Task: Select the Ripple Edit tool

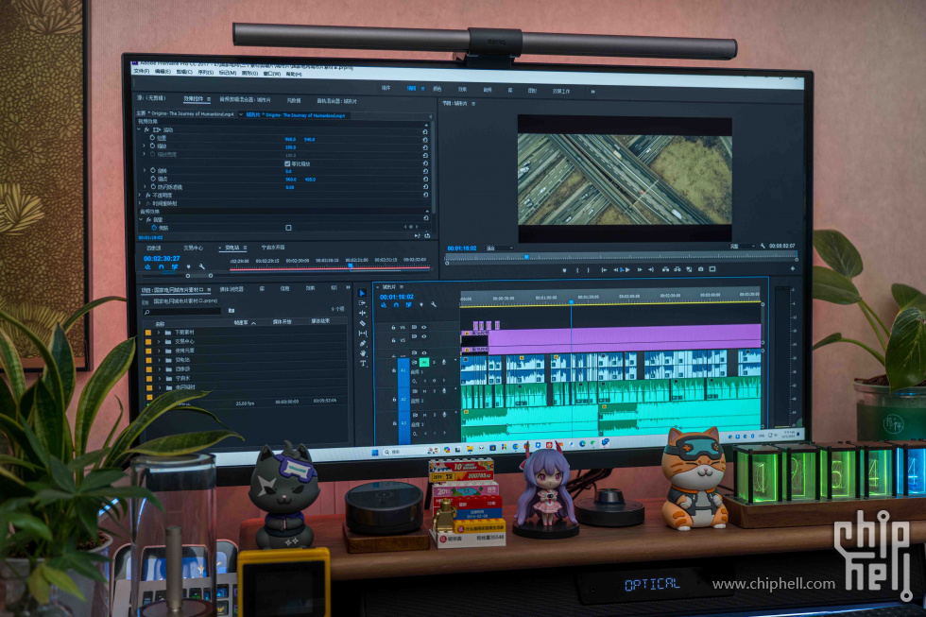Action: (362, 313)
